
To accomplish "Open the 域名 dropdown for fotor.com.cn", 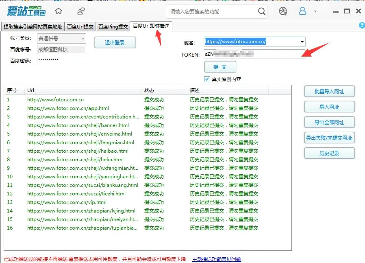I will [x=301, y=42].
